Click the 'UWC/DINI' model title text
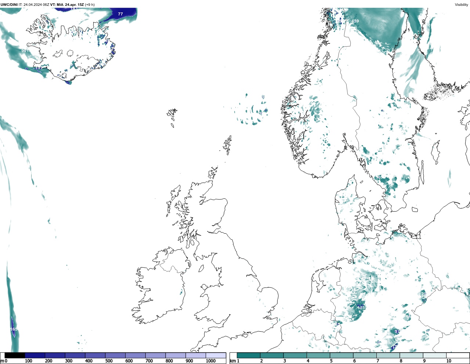 pyautogui.click(x=9, y=5)
